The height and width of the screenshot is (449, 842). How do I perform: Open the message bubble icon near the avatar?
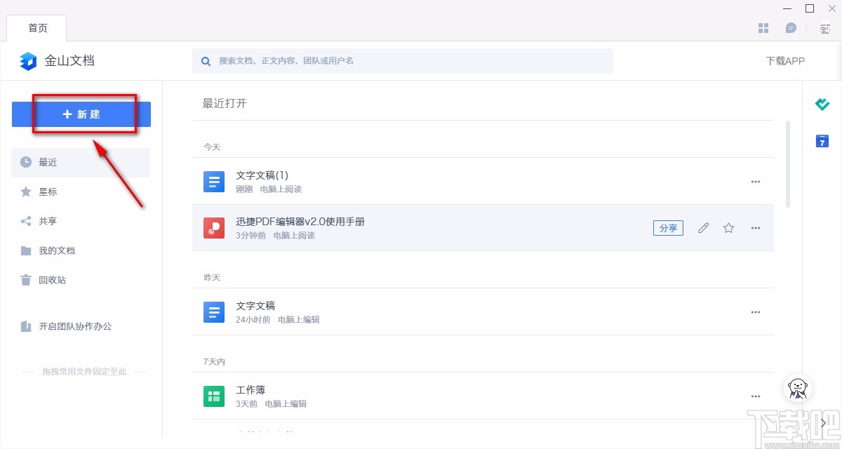coord(791,28)
